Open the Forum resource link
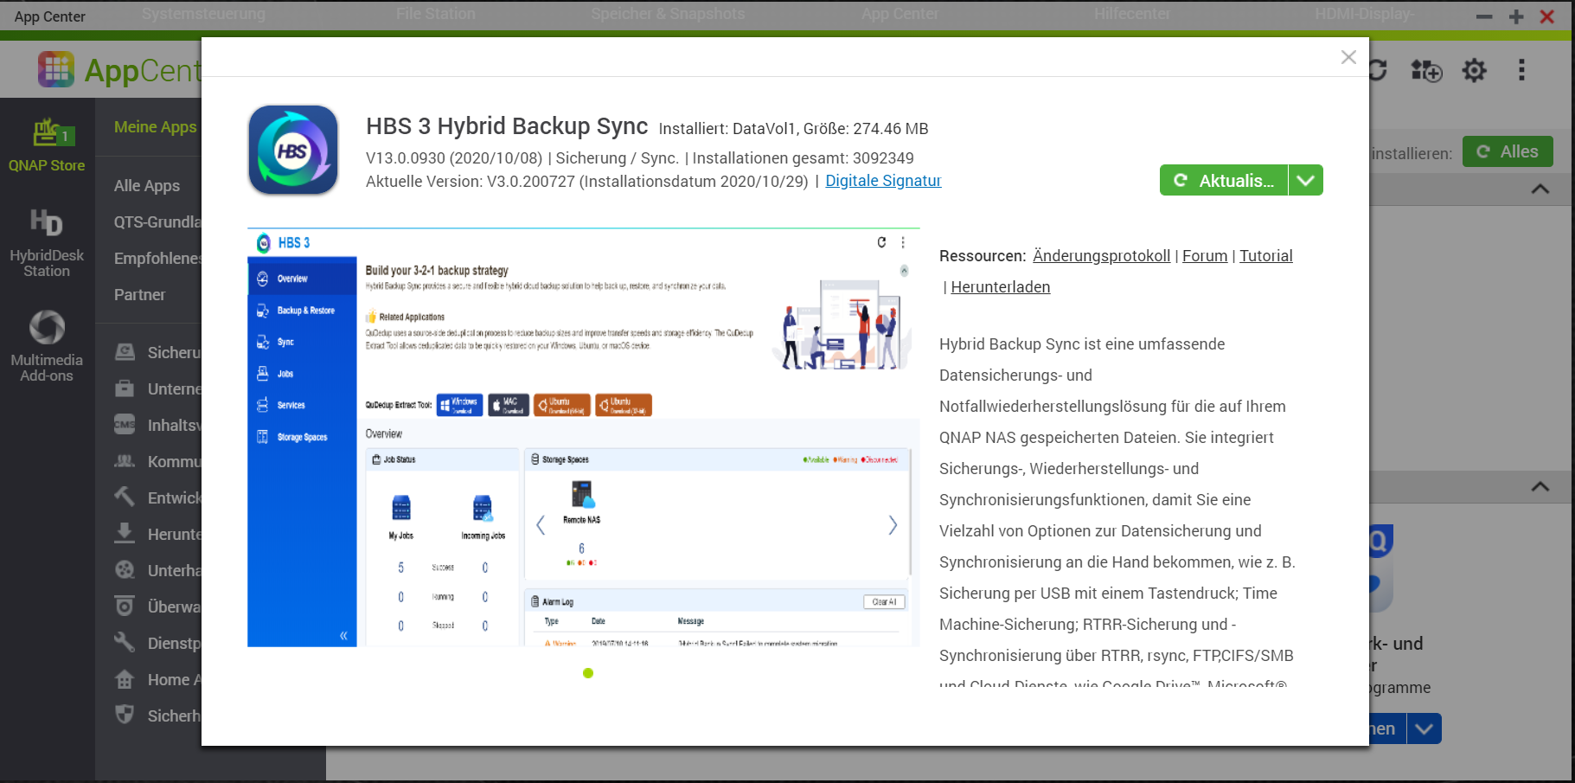Screen dimensions: 1575x783 point(1205,256)
